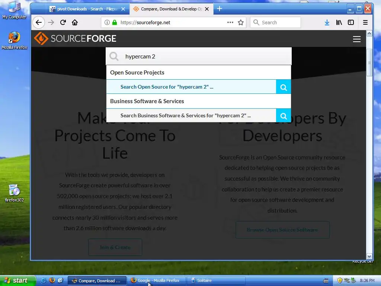Click the green padlock security icon
The image size is (381, 286).
coord(115,23)
